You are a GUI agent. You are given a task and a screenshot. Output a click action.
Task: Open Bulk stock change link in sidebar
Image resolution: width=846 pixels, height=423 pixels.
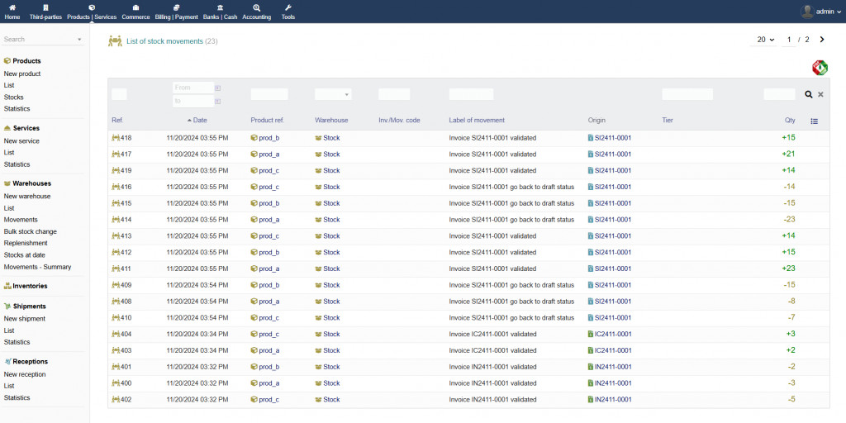point(31,231)
